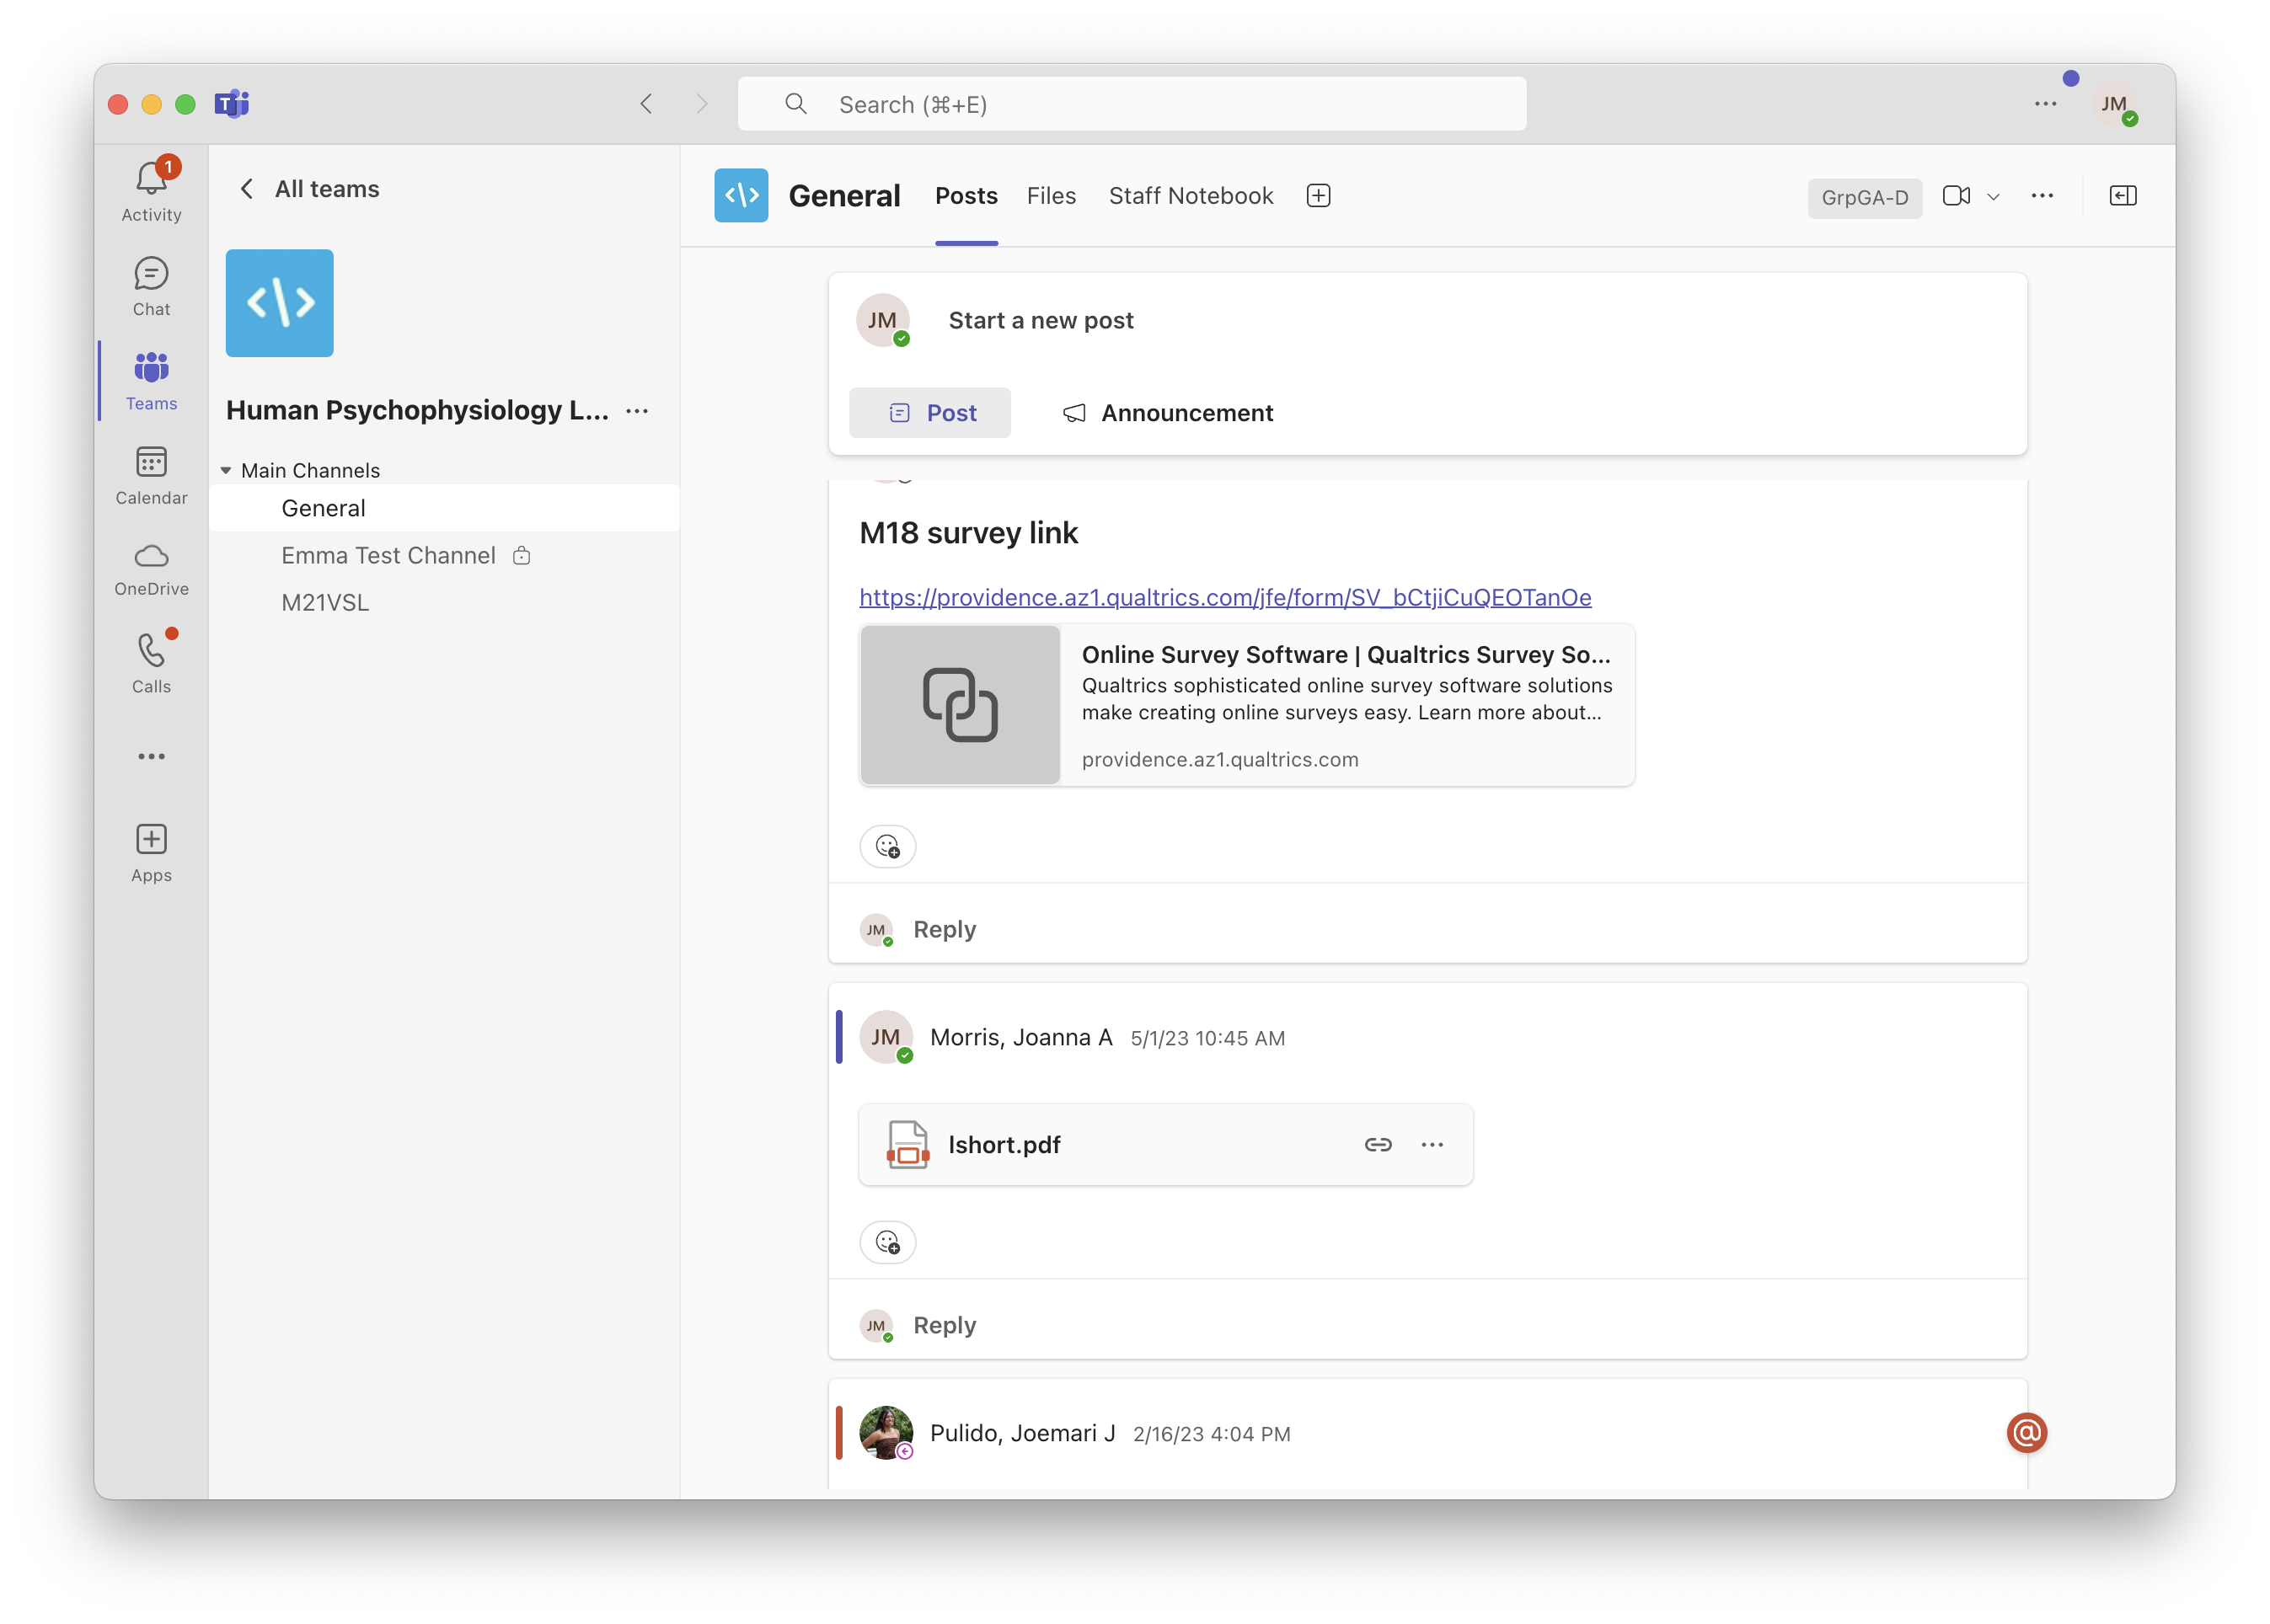Click the red @ mention indicator

(x=2026, y=1433)
